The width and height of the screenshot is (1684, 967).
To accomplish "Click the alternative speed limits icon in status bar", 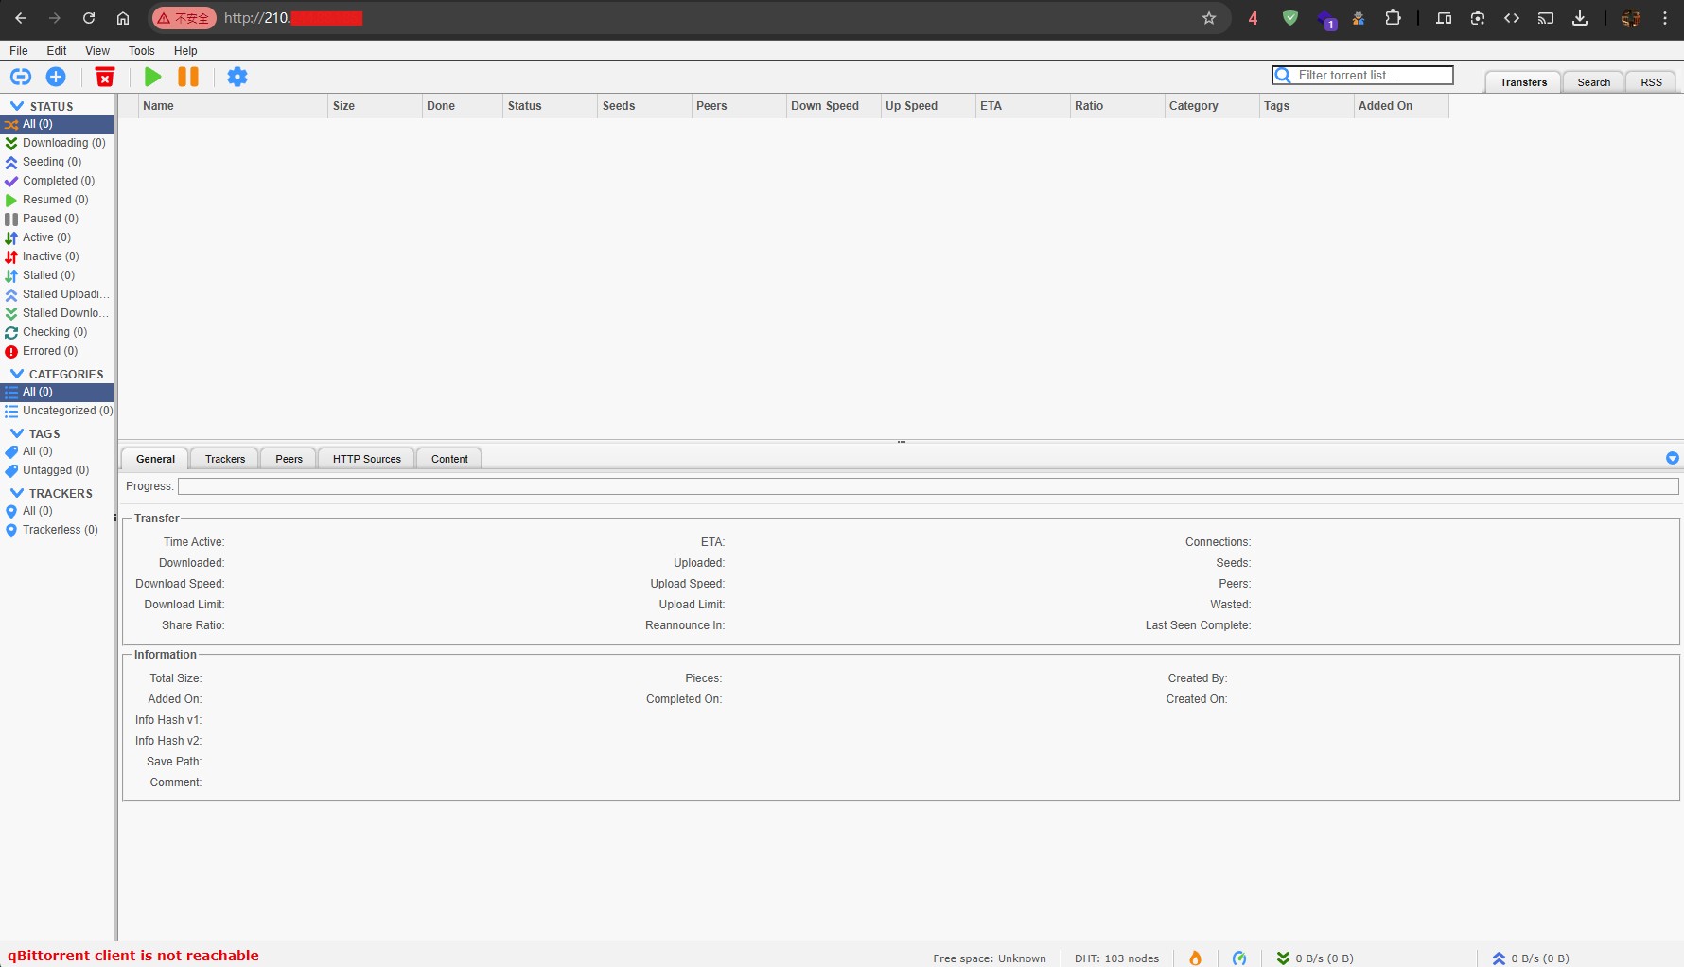I will coord(1239,958).
